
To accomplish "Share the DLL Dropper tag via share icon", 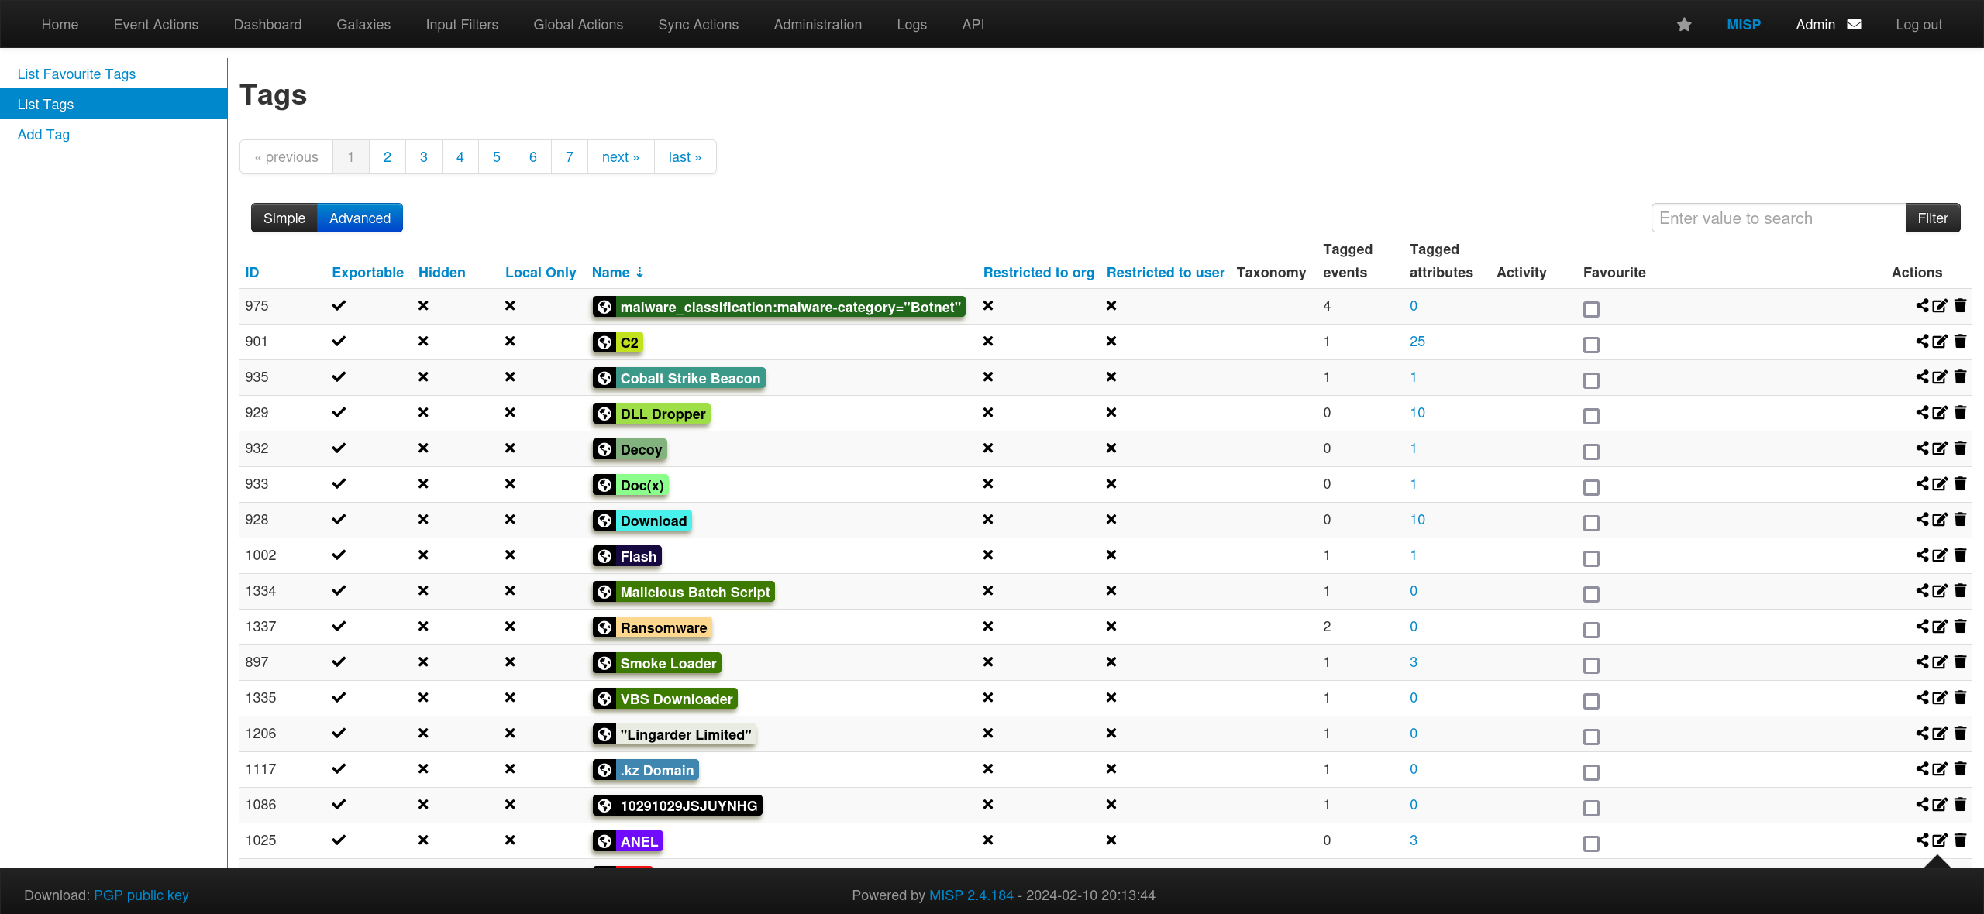I will [x=1923, y=413].
